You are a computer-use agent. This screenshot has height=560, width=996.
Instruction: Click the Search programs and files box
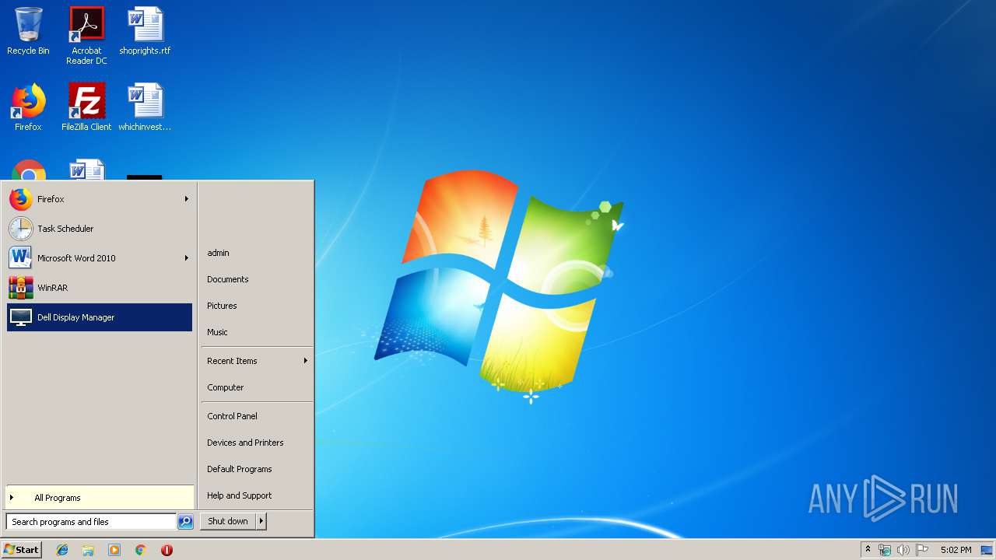(x=91, y=522)
